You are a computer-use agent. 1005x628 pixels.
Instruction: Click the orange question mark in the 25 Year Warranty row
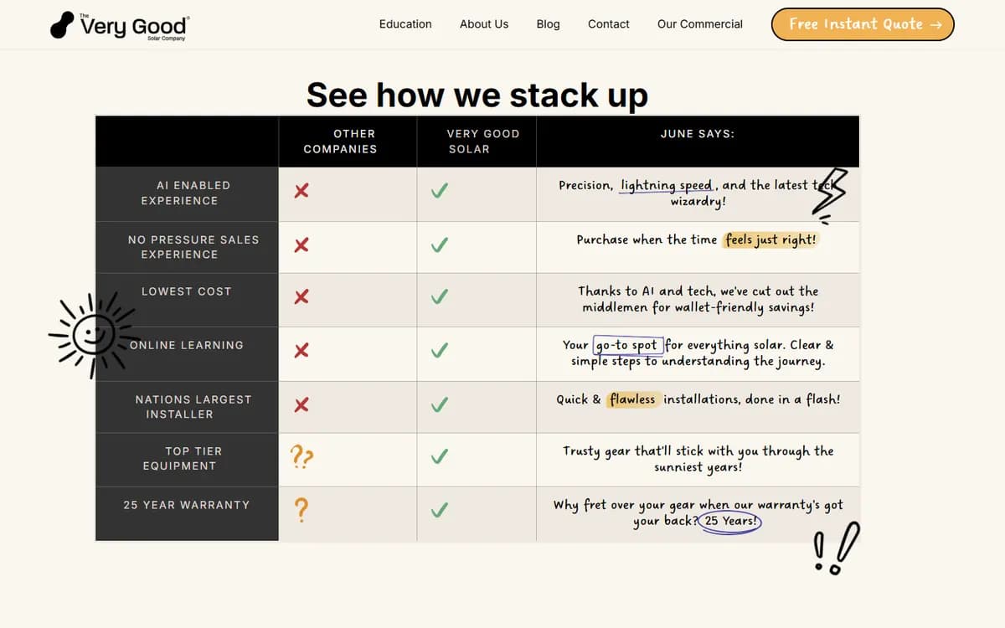pyautogui.click(x=302, y=509)
